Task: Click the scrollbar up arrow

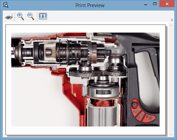Action: tap(171, 25)
